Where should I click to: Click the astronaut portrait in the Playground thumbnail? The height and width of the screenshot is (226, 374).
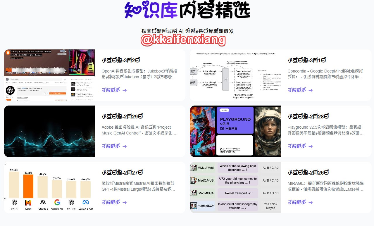pos(268,131)
